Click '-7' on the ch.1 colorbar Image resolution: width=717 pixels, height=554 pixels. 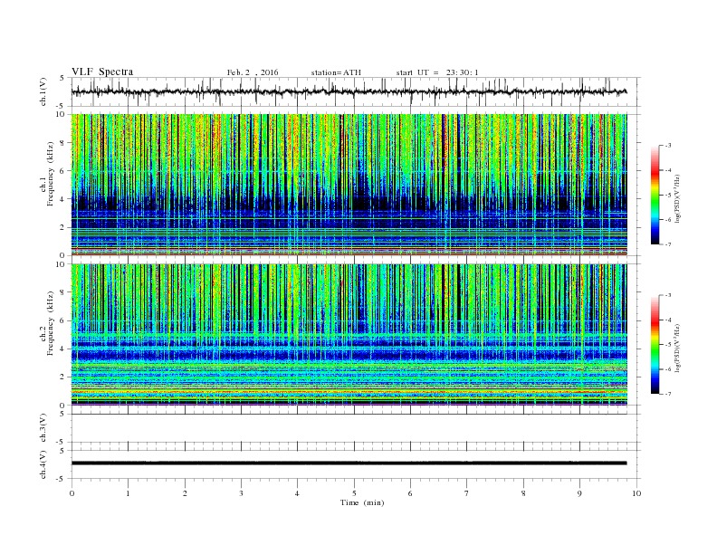pyautogui.click(x=668, y=244)
